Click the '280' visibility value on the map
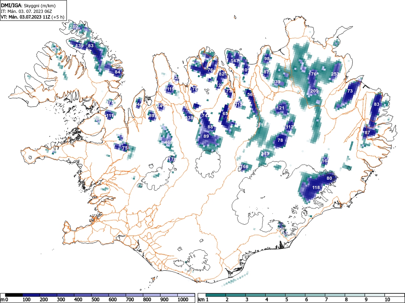 pyautogui.click(x=74, y=27)
